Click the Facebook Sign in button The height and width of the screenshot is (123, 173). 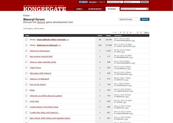(x=83, y=2)
